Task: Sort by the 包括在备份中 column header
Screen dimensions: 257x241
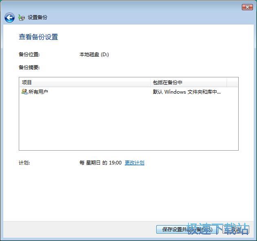Action: 188,82
